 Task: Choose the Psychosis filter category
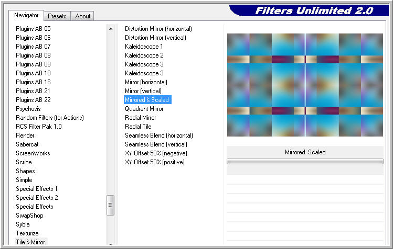pos(28,109)
